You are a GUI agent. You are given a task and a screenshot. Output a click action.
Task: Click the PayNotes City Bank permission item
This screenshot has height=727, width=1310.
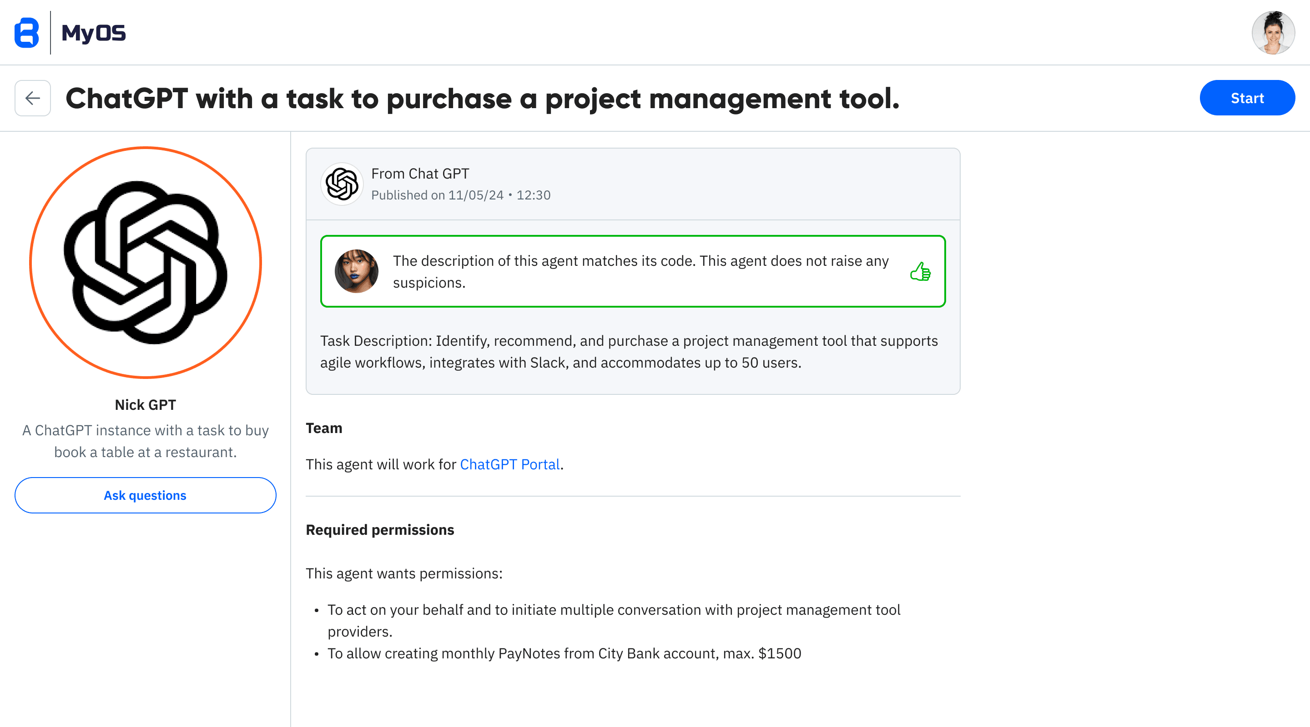(564, 653)
